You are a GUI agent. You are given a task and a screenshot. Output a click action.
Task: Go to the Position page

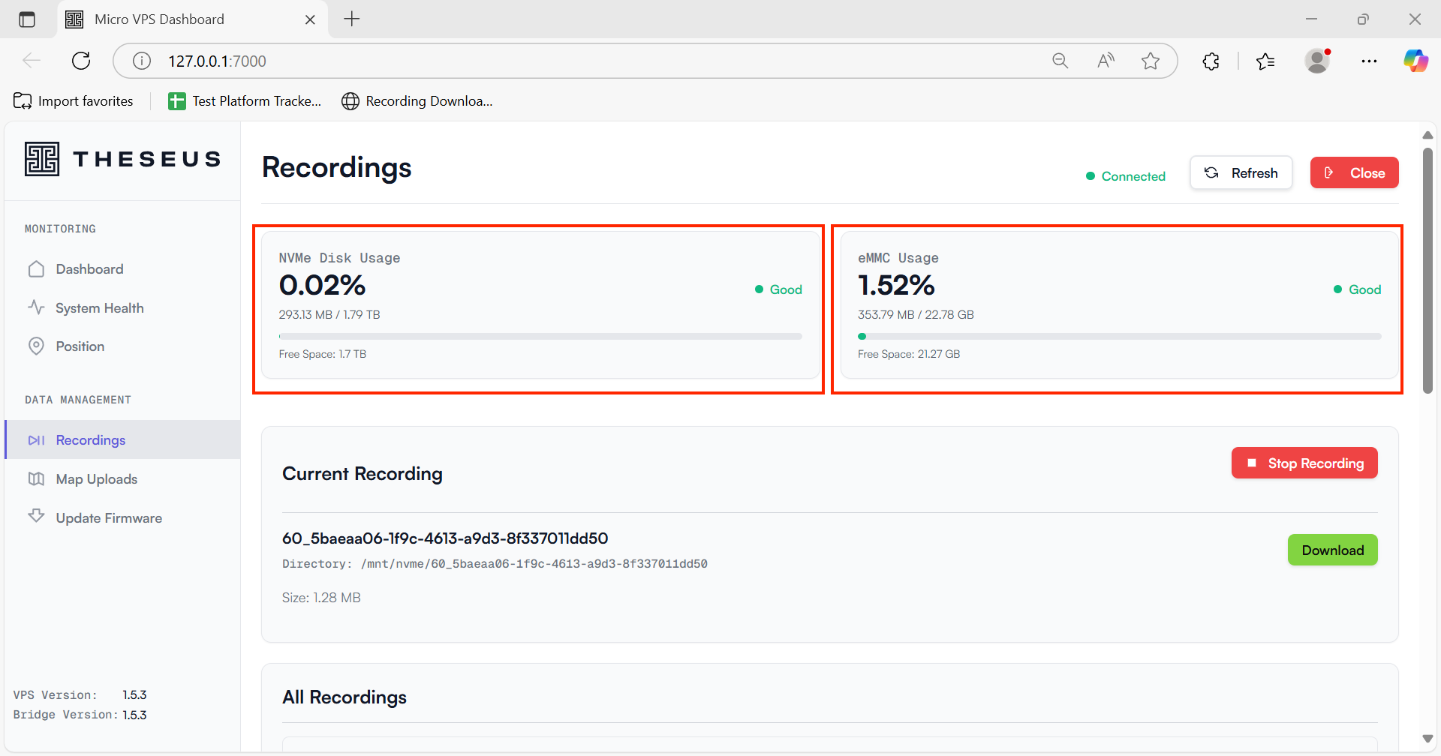tap(80, 346)
